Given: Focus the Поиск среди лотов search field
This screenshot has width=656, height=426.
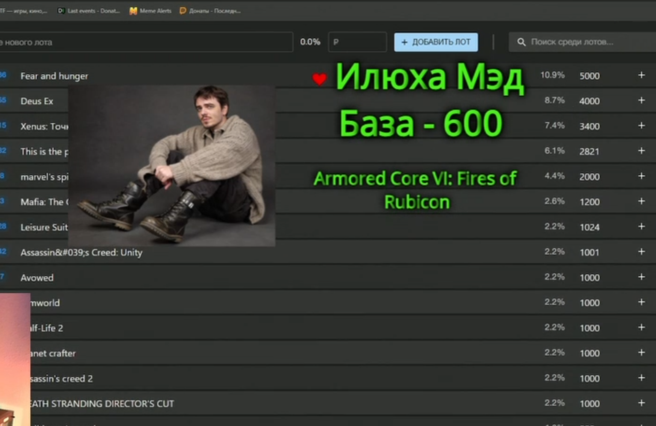Looking at the screenshot, I should click(x=582, y=42).
